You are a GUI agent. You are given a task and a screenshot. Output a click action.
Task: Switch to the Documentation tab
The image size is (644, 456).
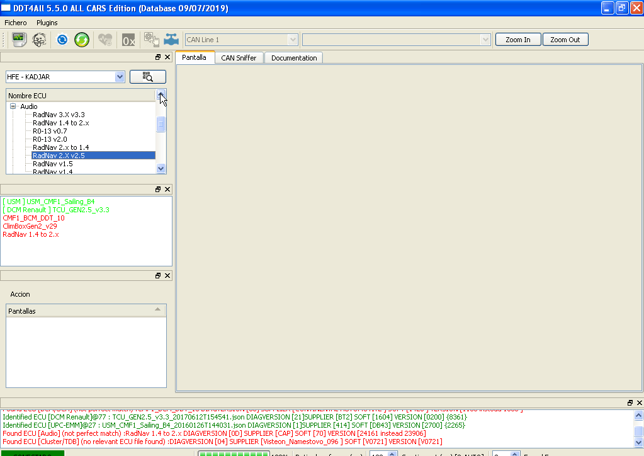tap(294, 58)
